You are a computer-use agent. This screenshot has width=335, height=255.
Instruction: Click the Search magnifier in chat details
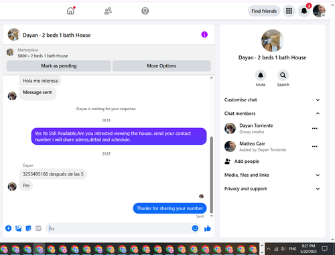click(283, 75)
